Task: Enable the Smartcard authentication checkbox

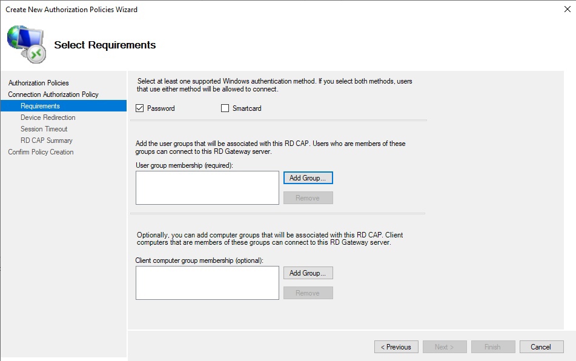Action: 225,108
